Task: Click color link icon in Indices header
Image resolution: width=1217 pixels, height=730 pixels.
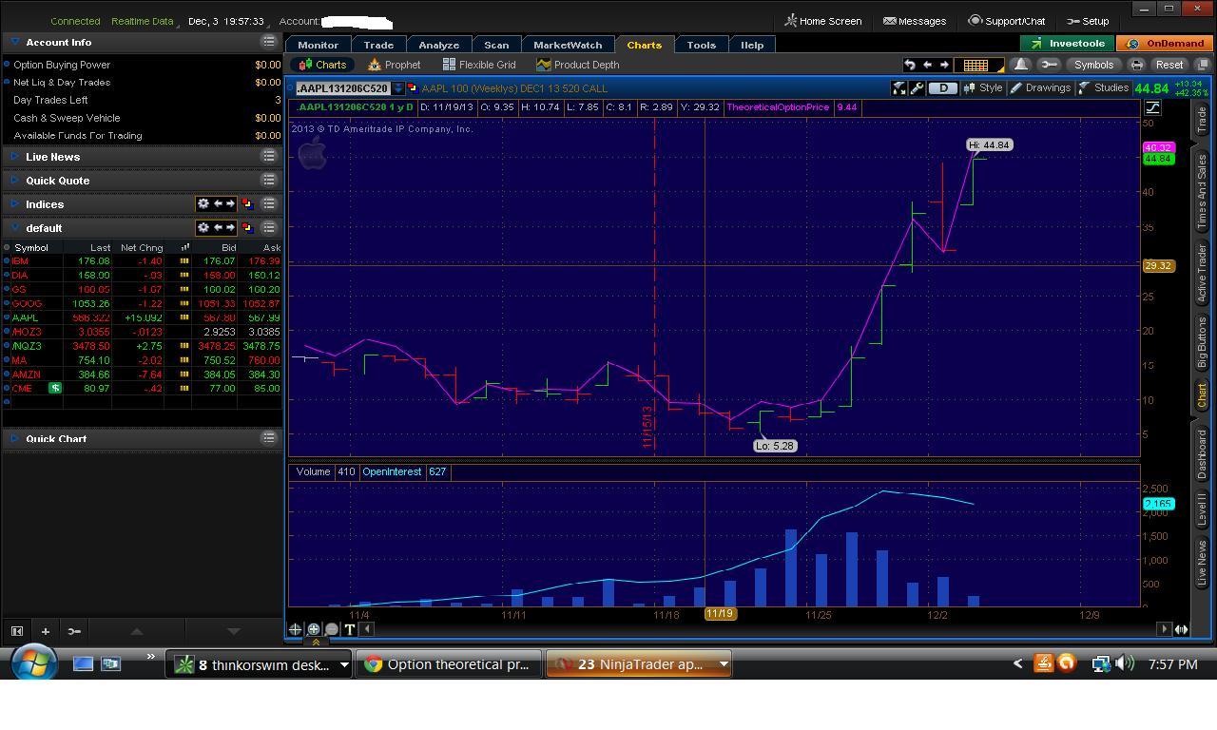Action: (247, 203)
